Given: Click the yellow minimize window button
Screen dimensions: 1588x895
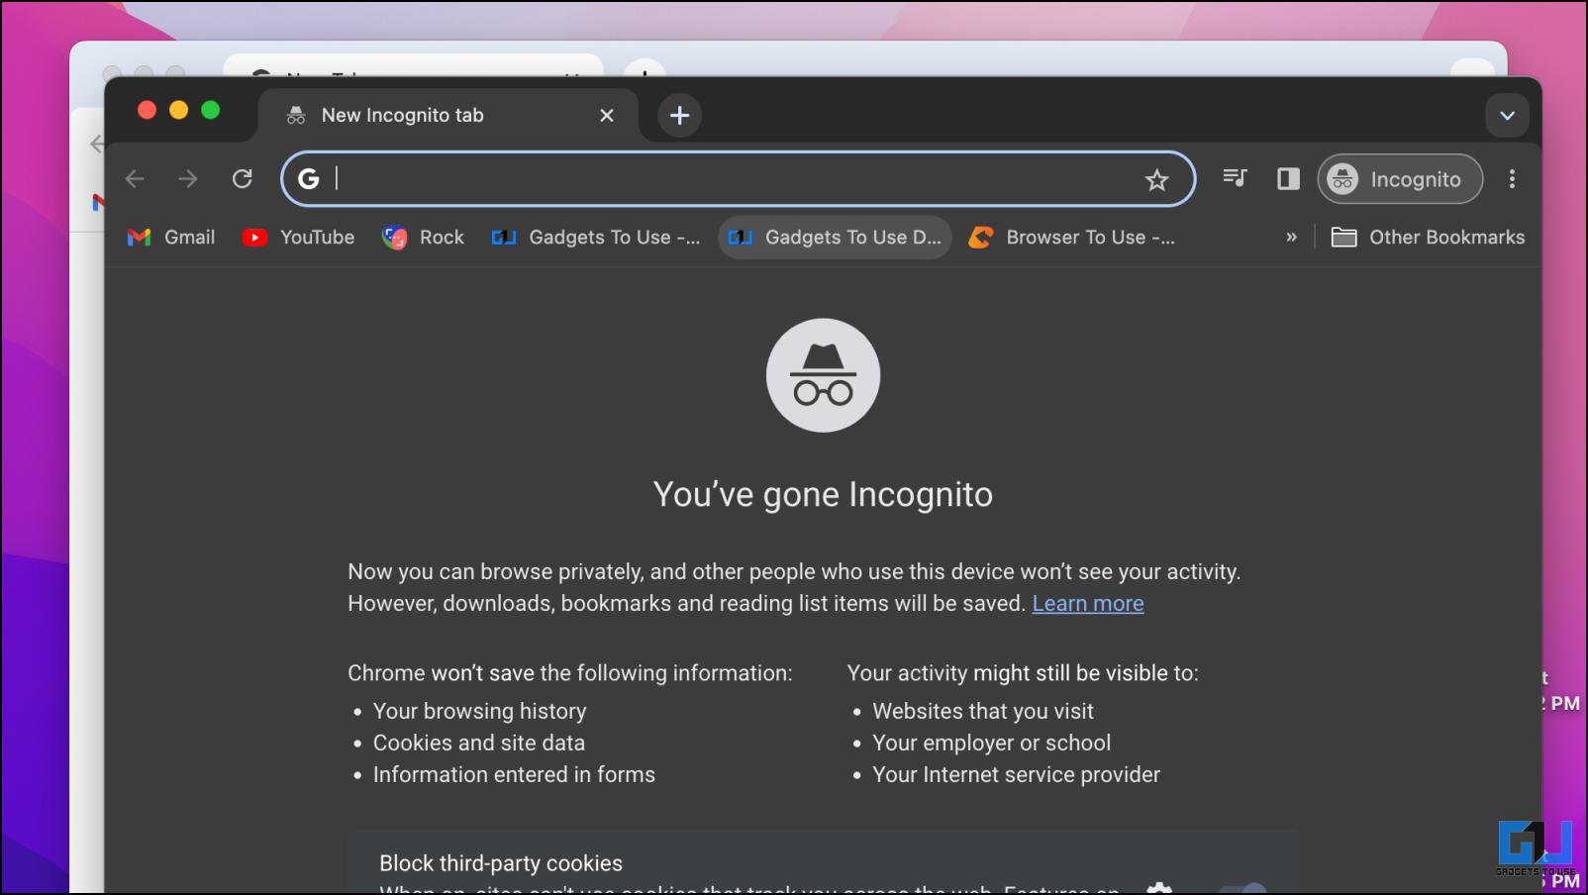Looking at the screenshot, I should click(178, 110).
